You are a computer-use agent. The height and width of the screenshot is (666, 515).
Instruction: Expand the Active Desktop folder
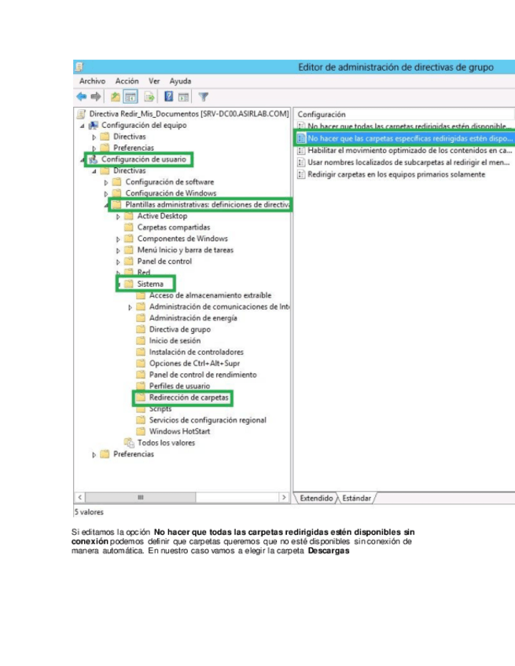click(x=119, y=216)
